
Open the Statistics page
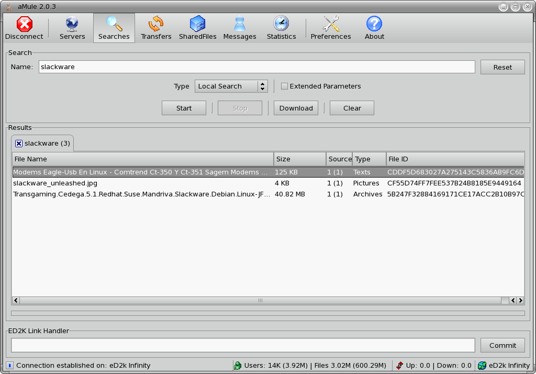click(x=281, y=28)
